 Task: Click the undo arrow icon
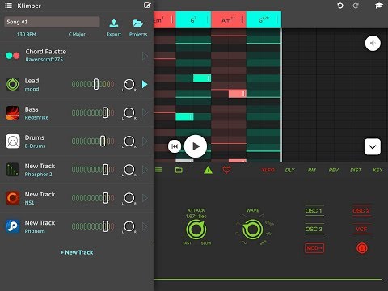pyautogui.click(x=340, y=6)
